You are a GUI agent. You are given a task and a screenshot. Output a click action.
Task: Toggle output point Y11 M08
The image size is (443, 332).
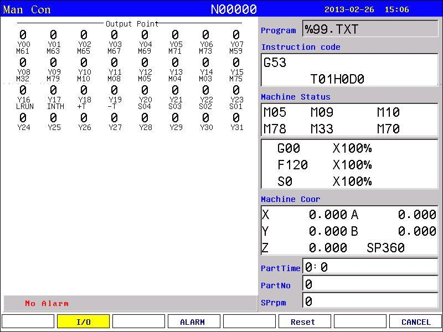[x=115, y=70]
